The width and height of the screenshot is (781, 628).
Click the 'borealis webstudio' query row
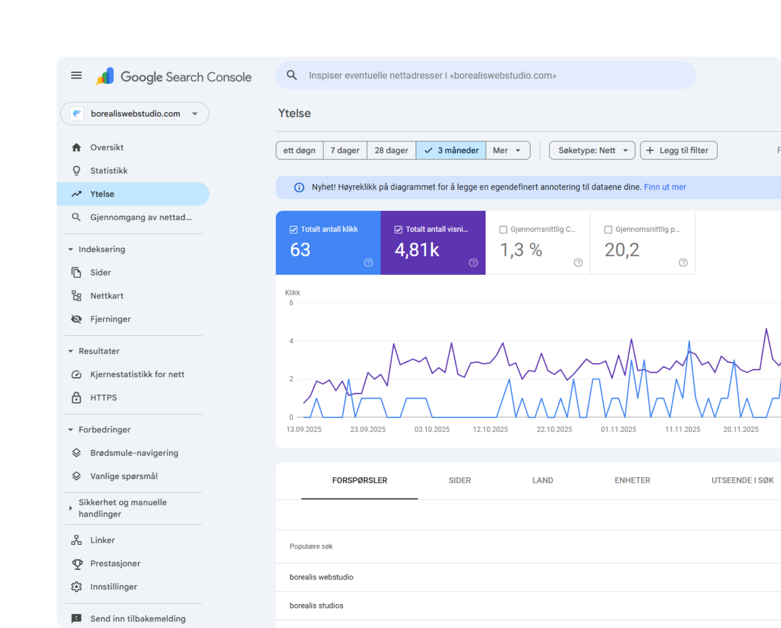[528, 578]
